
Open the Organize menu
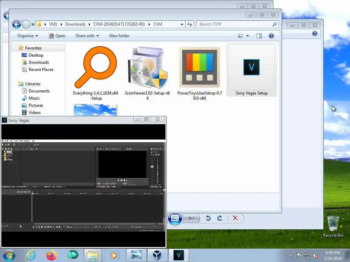click(28, 35)
